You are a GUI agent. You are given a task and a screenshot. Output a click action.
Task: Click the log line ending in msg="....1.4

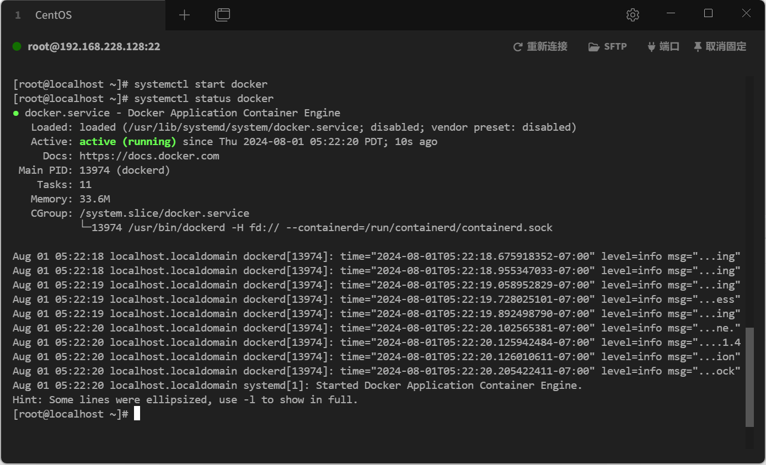coord(377,343)
